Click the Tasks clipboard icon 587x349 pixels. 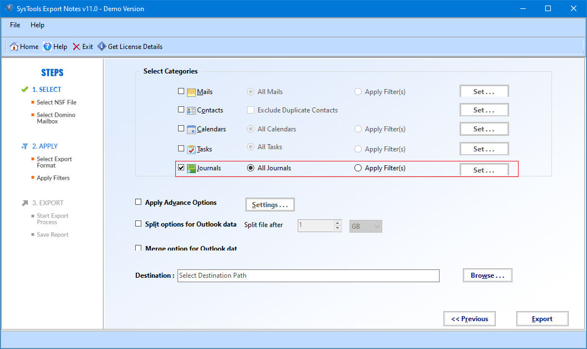tap(191, 149)
